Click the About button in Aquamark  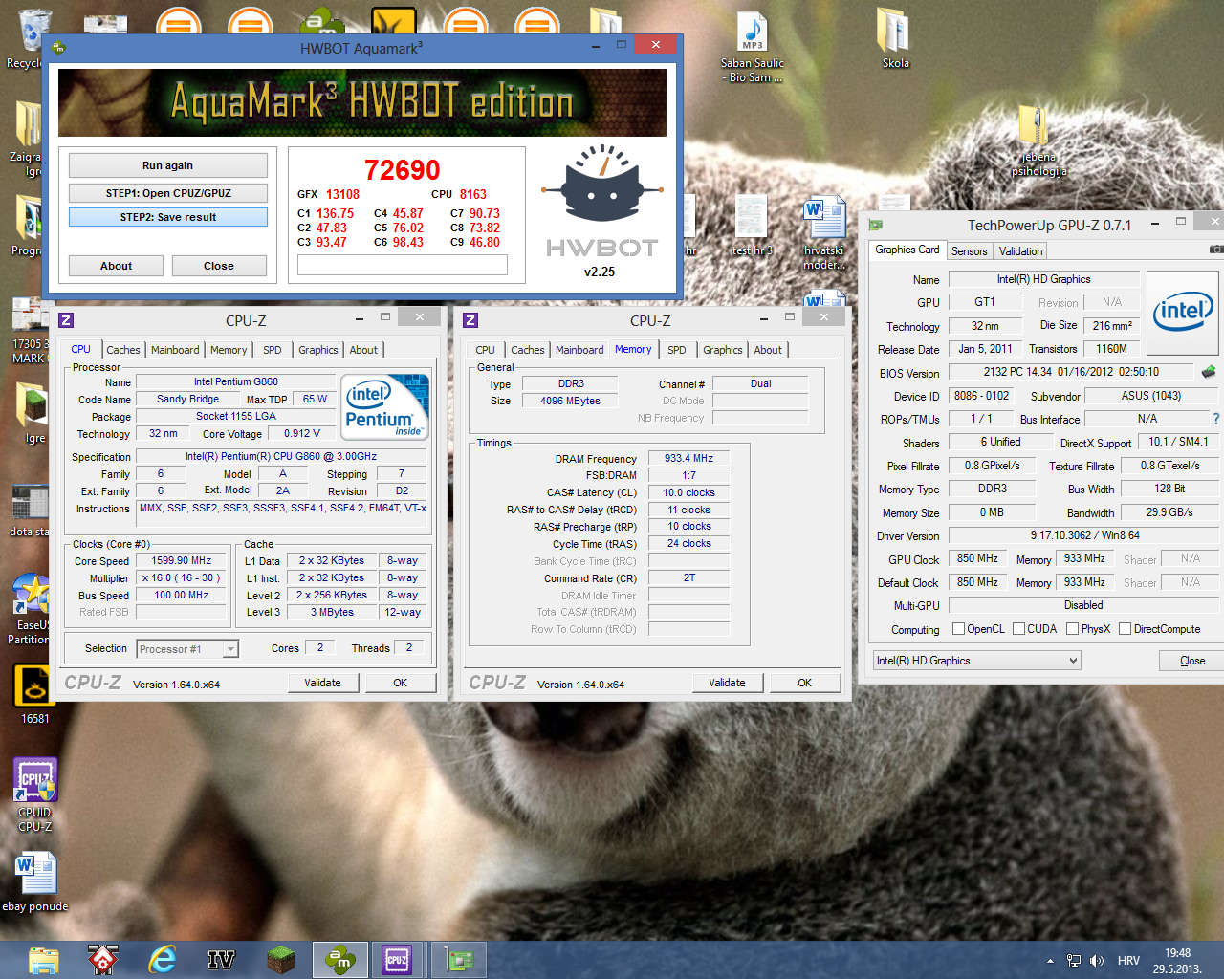(116, 266)
